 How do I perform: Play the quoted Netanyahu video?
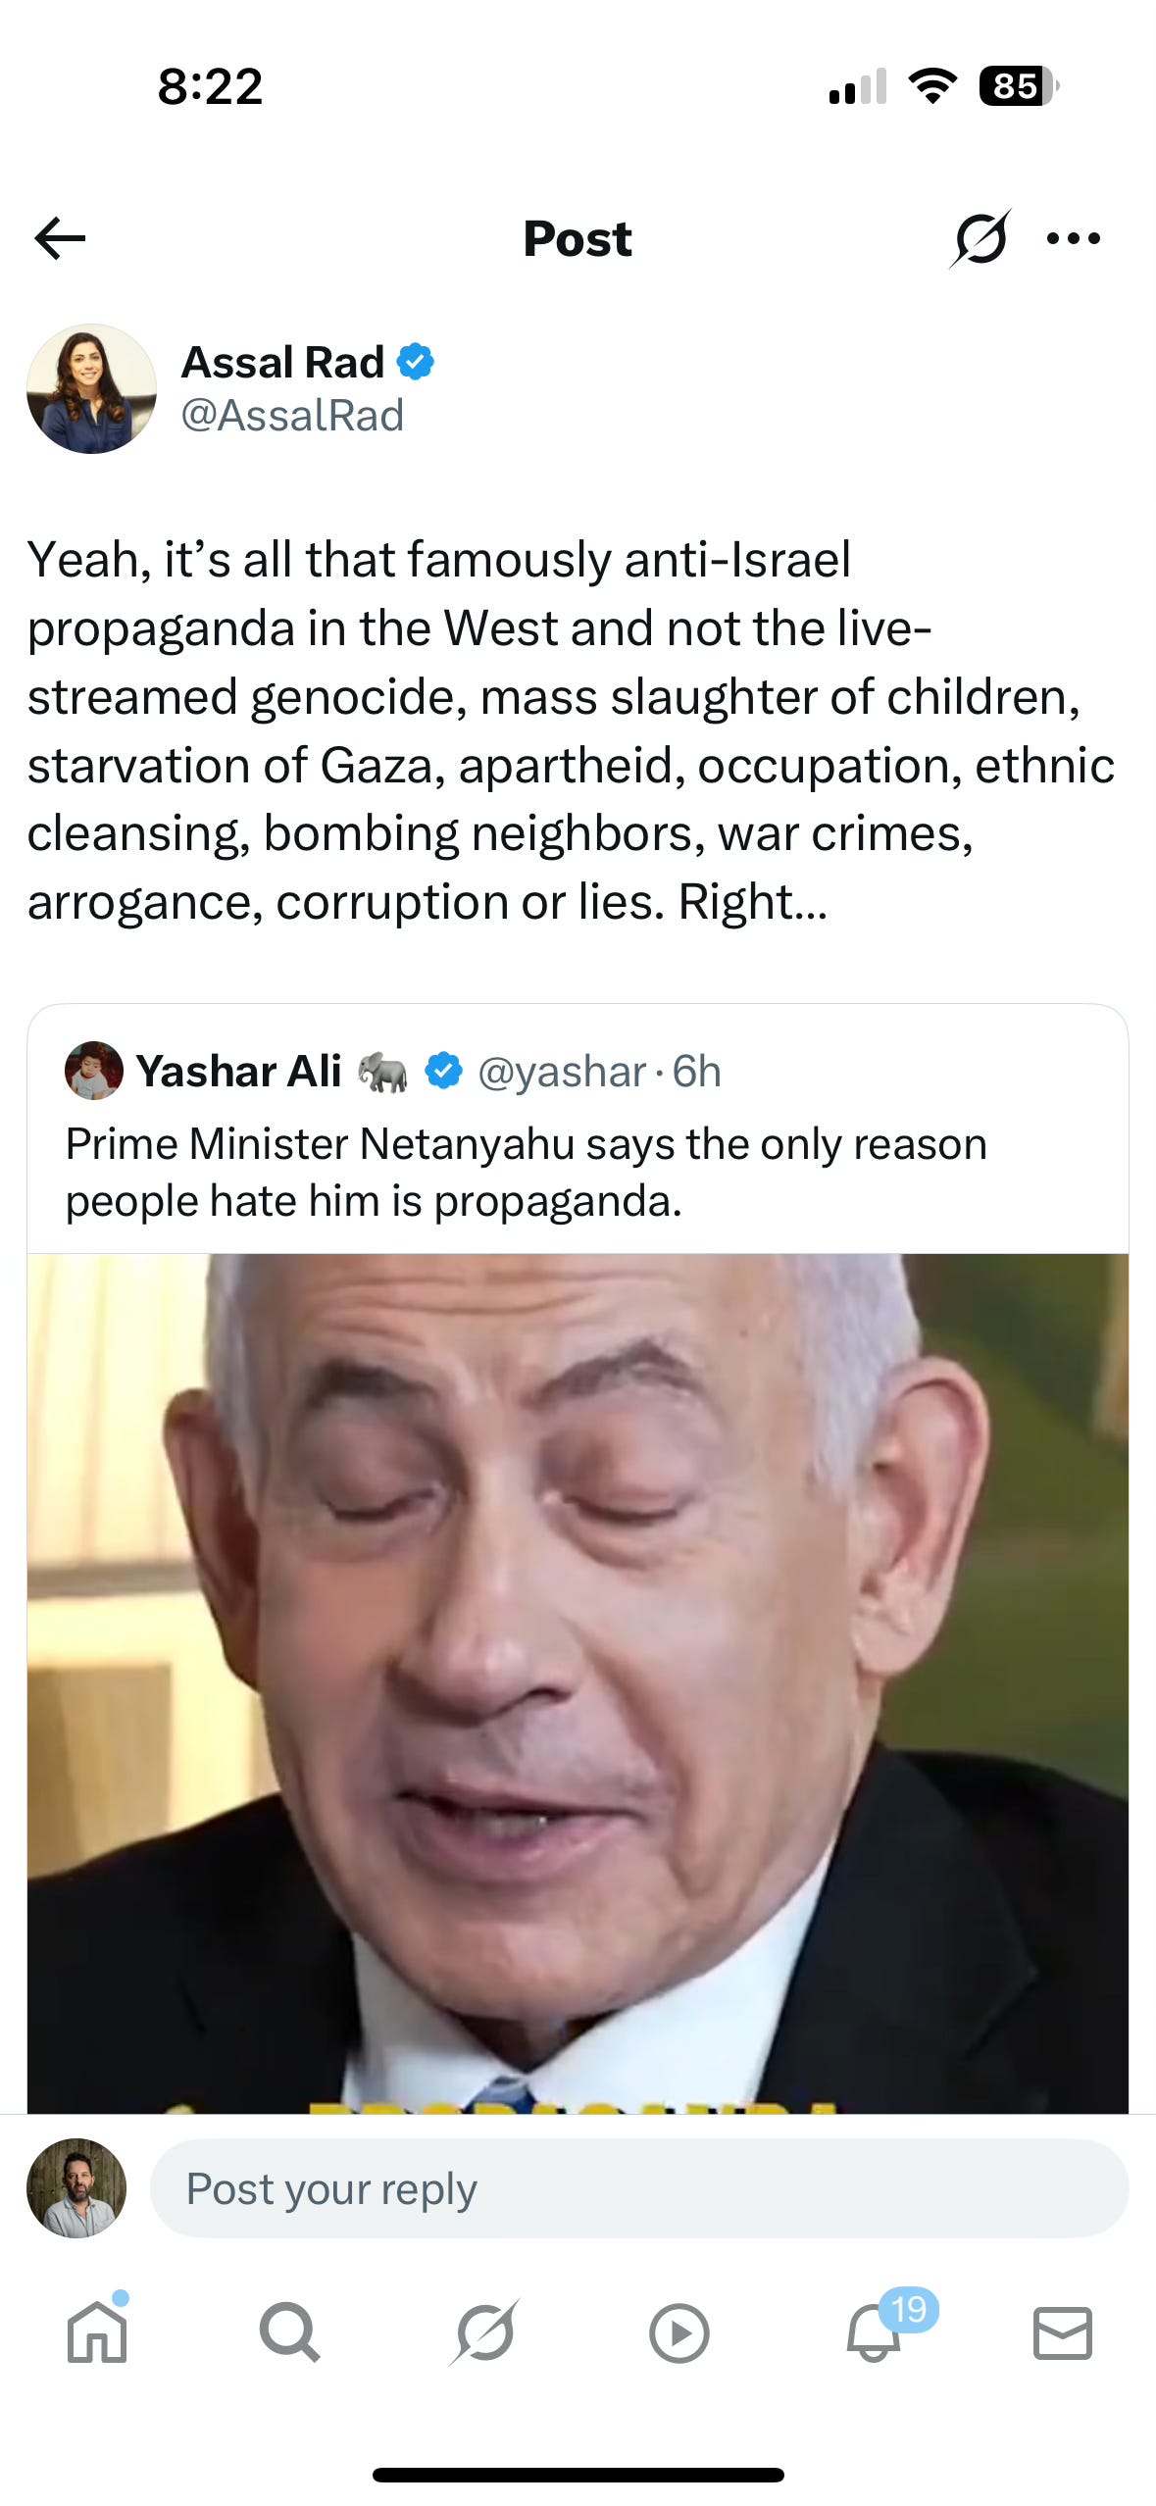578,1682
